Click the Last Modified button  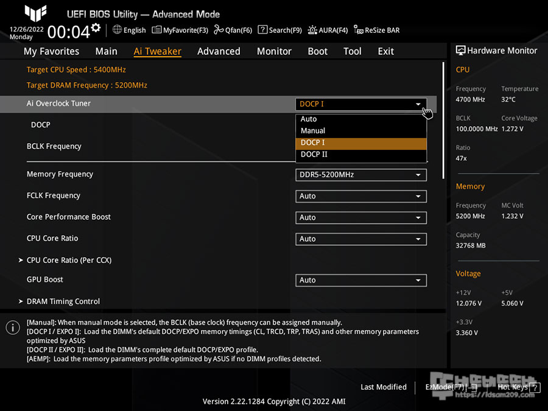[x=384, y=387]
